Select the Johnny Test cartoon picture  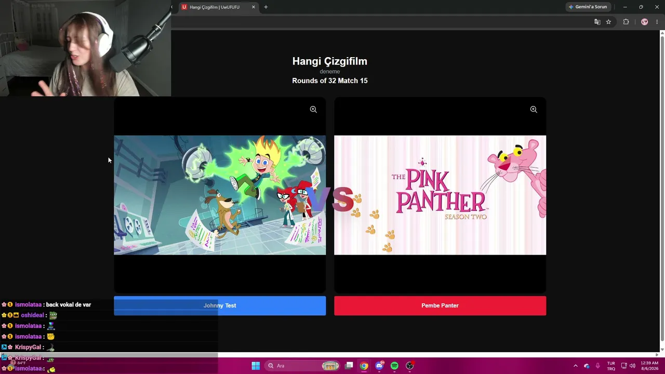[x=220, y=195]
